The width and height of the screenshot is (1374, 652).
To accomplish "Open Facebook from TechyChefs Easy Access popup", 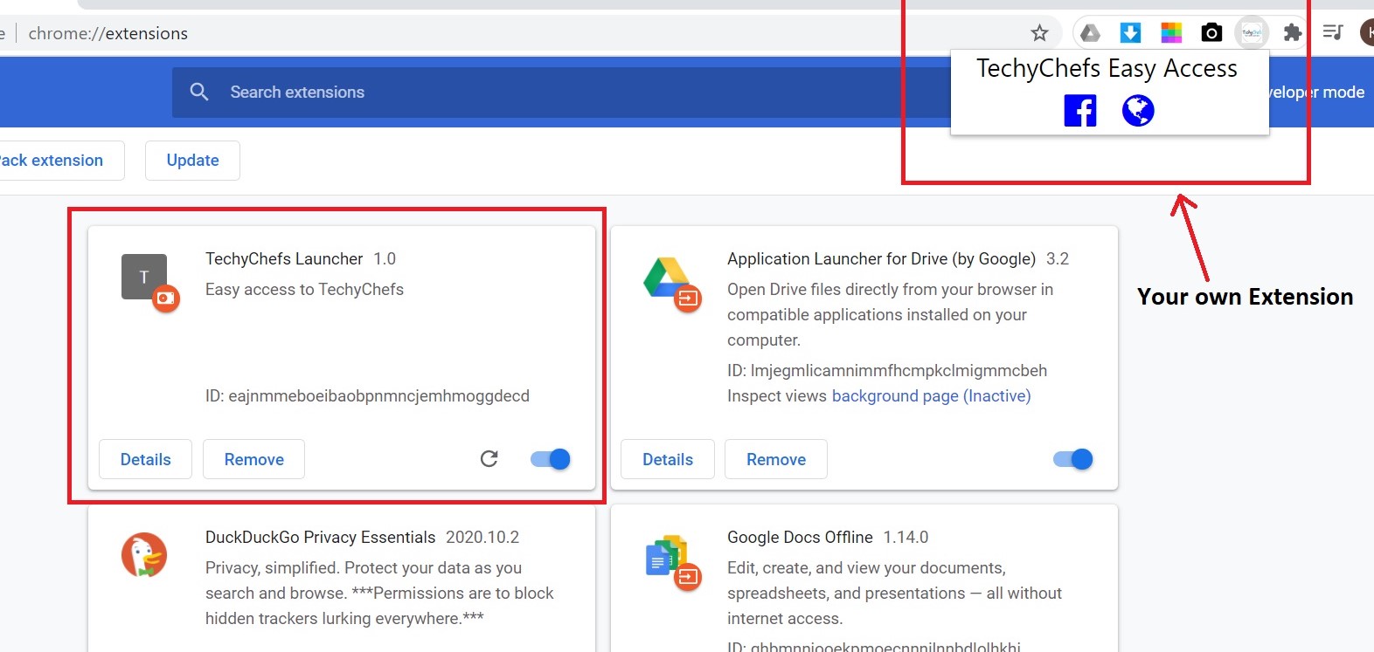I will (x=1080, y=111).
